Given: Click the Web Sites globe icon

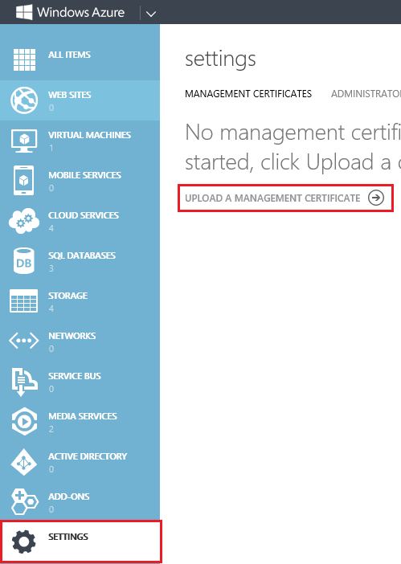Looking at the screenshot, I should point(24,100).
